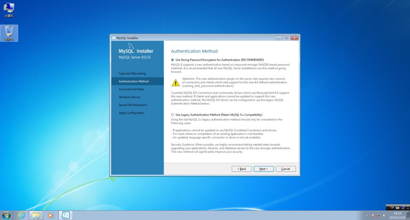This screenshot has height=220, width=410.
Task: Select Use Strong Password Encryption radio button
Action: coord(172,60)
